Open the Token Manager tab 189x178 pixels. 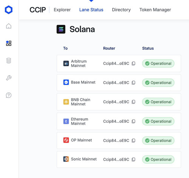[155, 10]
